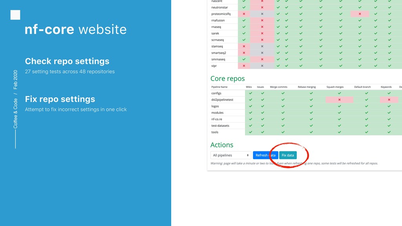
Task: Select the nf-co.re repo name
Action: coord(217,119)
